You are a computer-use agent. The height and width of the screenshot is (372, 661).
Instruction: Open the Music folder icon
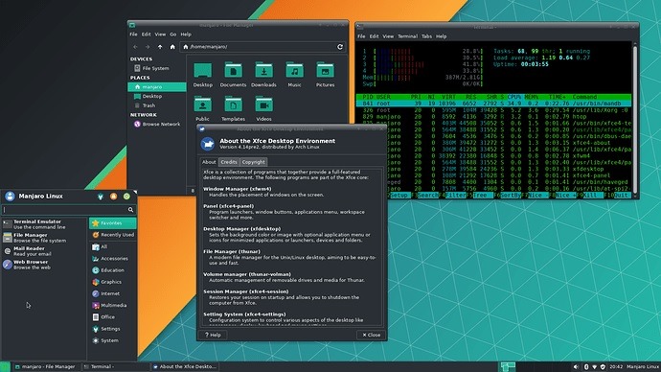294,70
